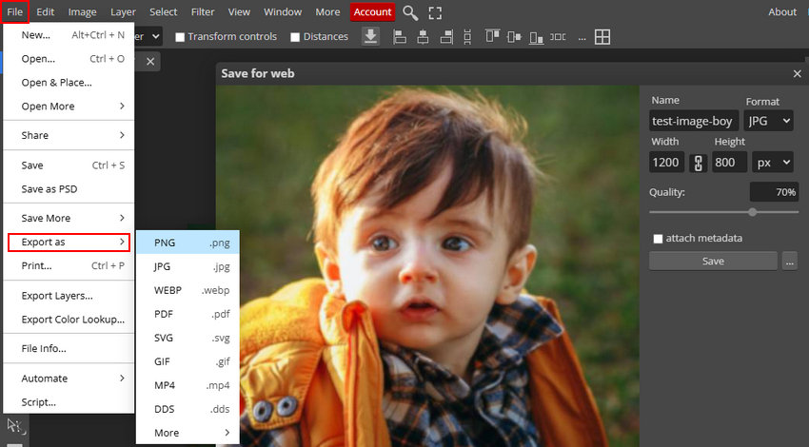Expand the Export as submenu
This screenshot has width=809, height=447.
pos(69,242)
